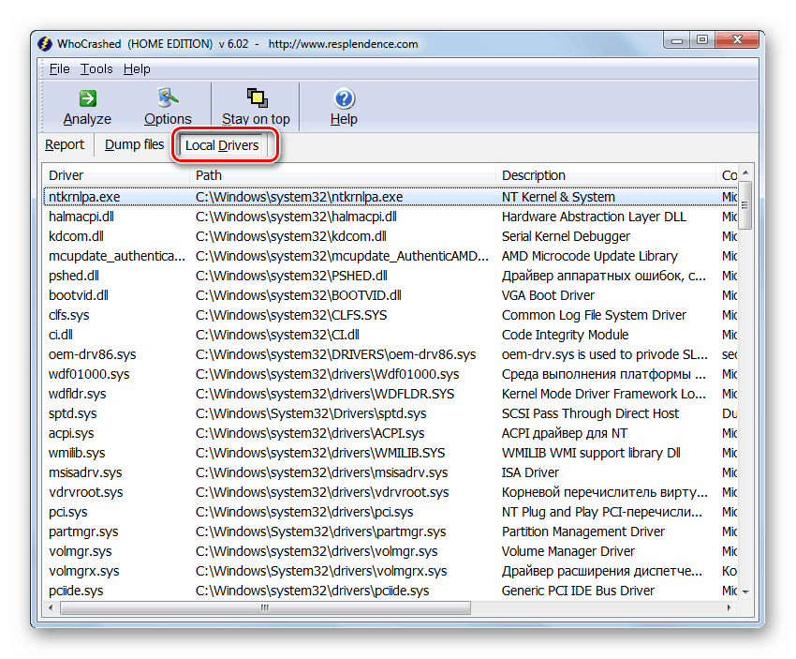Click the Hardware Abstraction Layer DLL description
This screenshot has height=659, width=796.
coord(594,217)
